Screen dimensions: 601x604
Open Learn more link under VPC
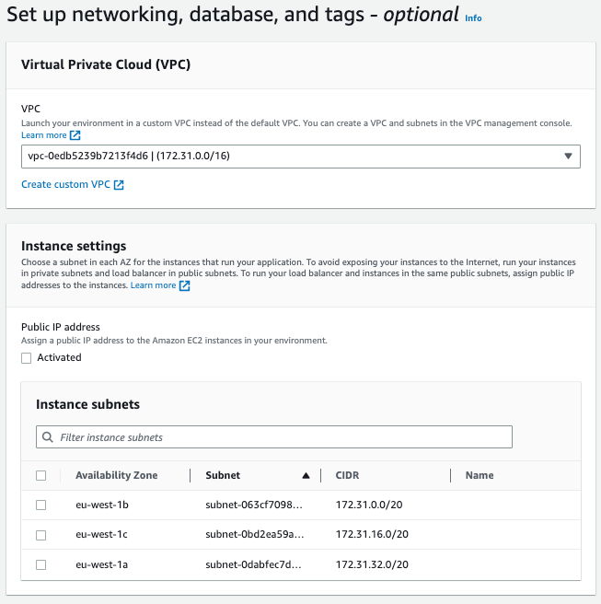pos(44,135)
